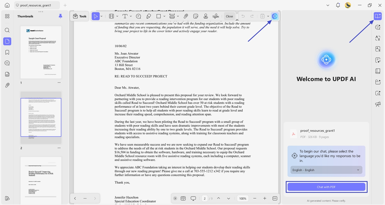Open the comments list panel
The width and height of the screenshot is (385, 205).
pos(7,63)
